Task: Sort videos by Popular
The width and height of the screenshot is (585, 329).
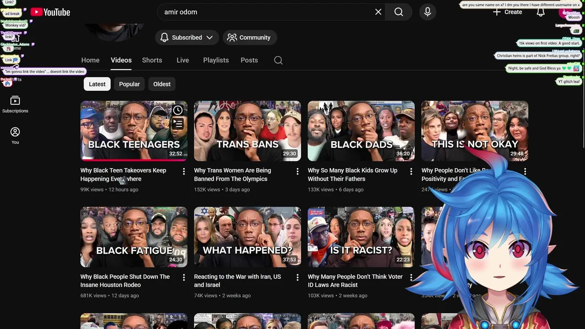Action: pyautogui.click(x=129, y=84)
